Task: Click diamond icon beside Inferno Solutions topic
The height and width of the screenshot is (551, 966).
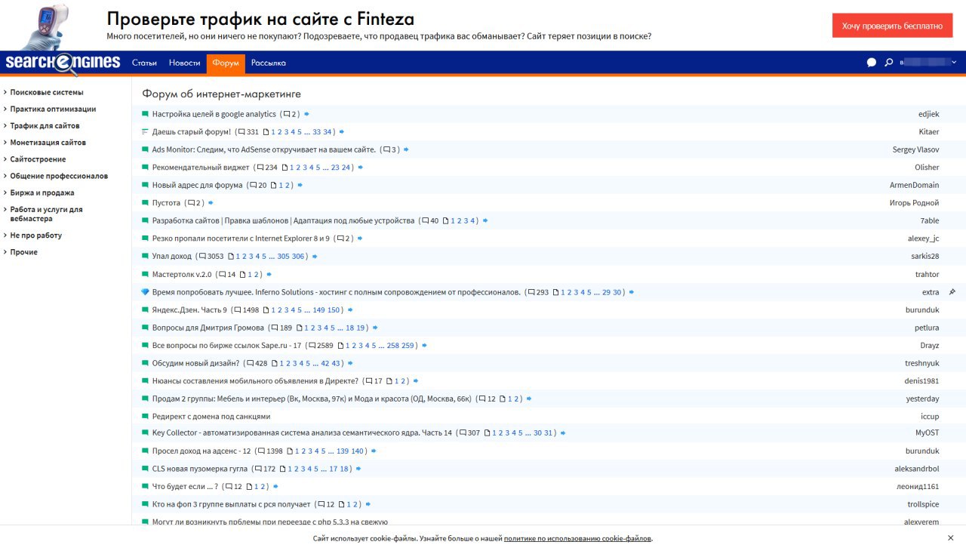Action: [145, 292]
